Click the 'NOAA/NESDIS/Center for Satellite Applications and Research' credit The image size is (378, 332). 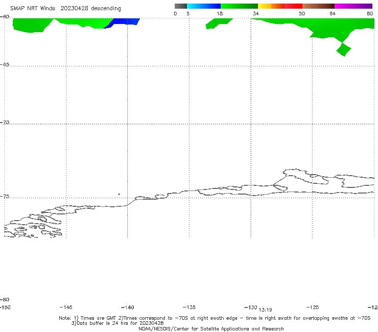[x=211, y=328]
